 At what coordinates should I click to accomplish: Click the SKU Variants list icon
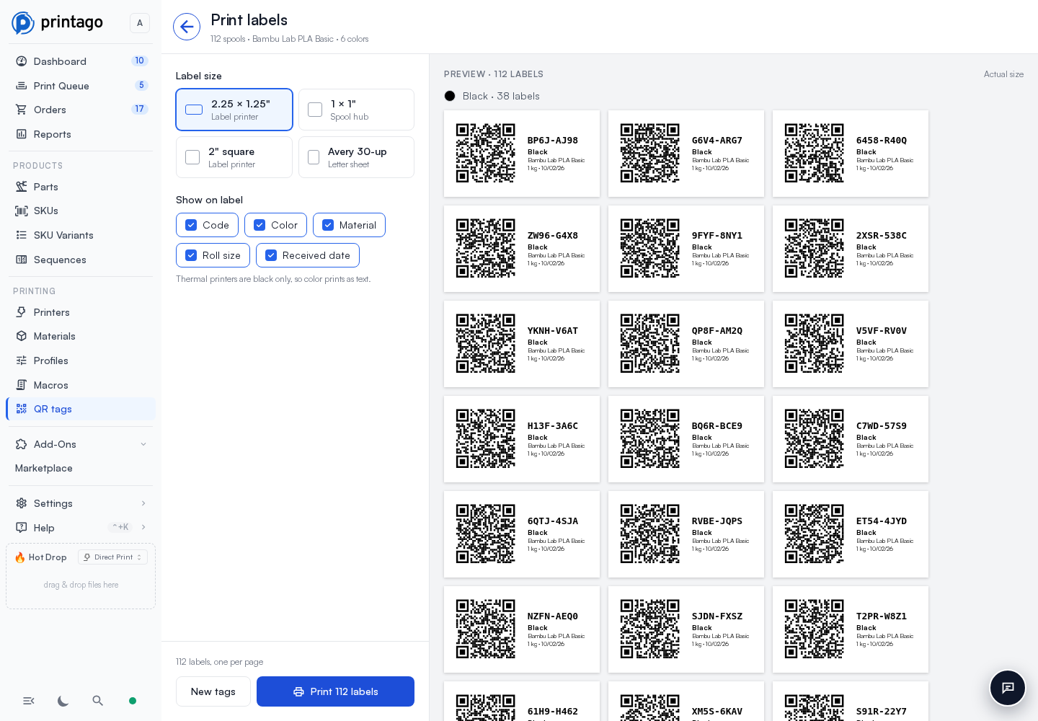(22, 235)
